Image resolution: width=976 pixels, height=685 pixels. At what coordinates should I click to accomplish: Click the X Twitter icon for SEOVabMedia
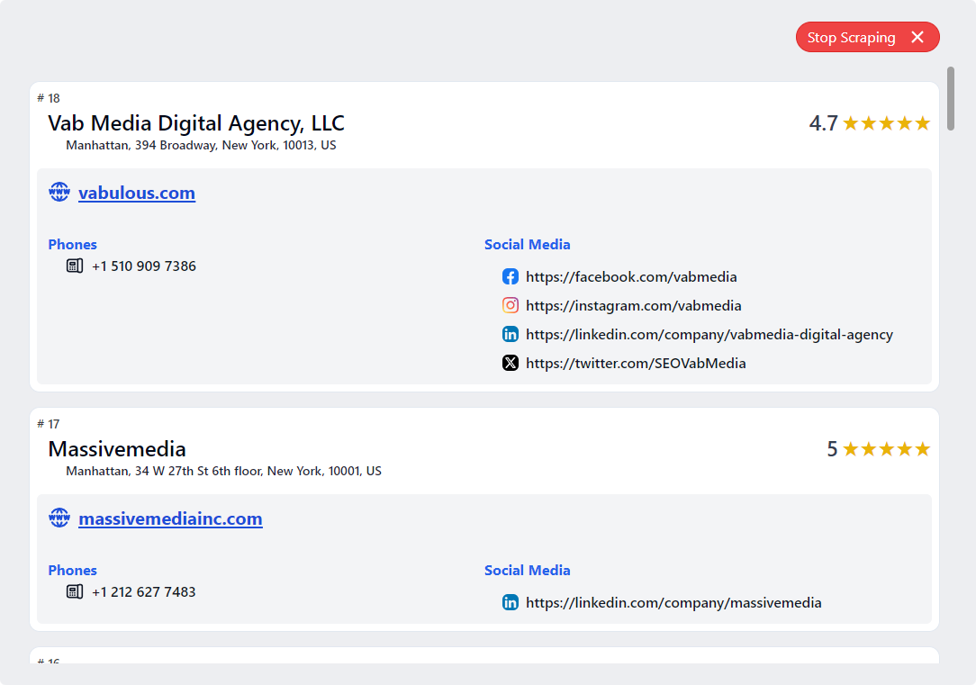[x=511, y=363]
